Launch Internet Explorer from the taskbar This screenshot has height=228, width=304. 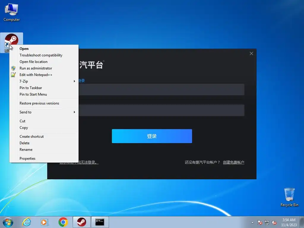coord(26,222)
